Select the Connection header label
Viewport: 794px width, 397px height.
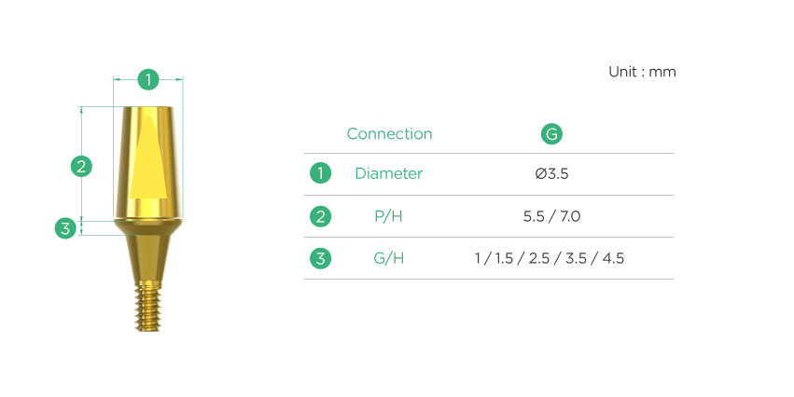point(389,134)
